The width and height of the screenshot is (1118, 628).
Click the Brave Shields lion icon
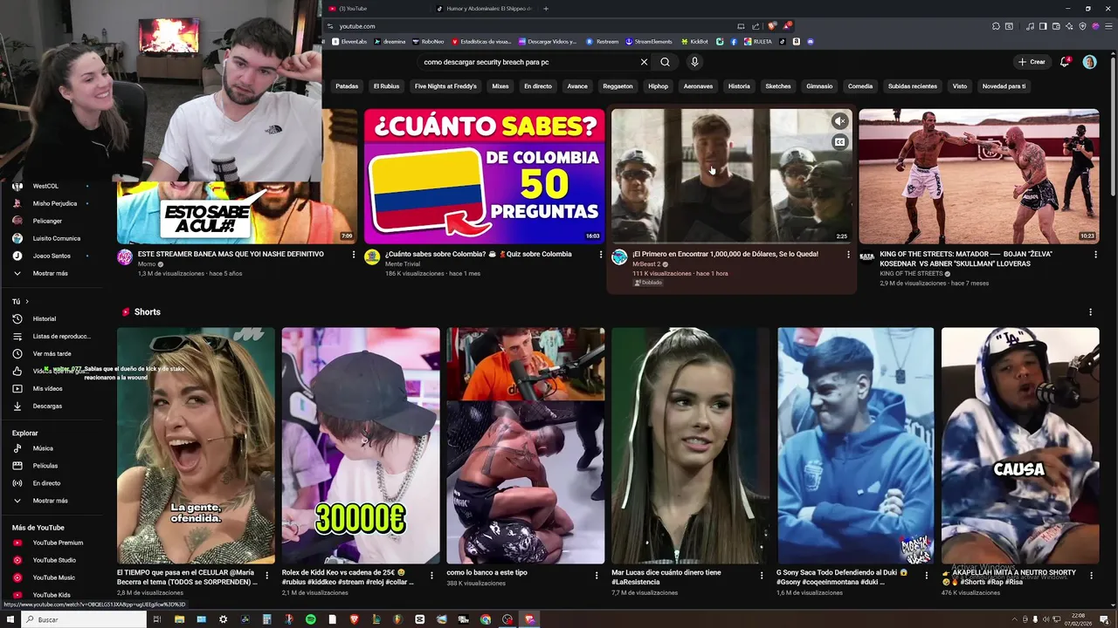click(x=772, y=26)
